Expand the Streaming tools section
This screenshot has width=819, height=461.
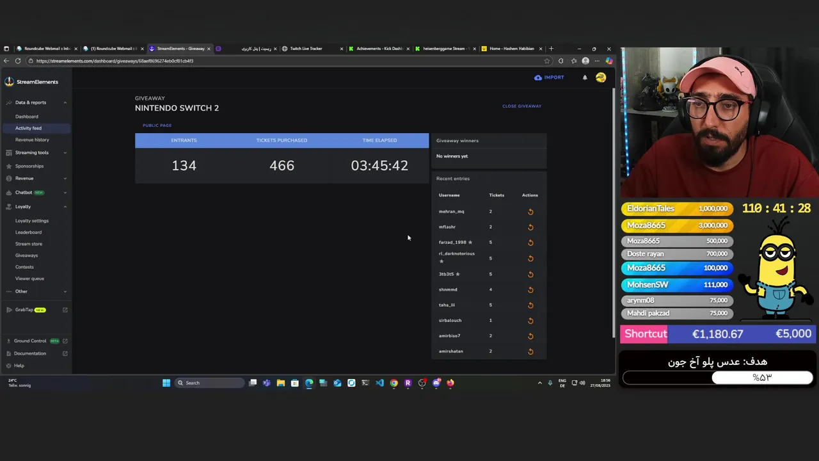[x=65, y=152]
